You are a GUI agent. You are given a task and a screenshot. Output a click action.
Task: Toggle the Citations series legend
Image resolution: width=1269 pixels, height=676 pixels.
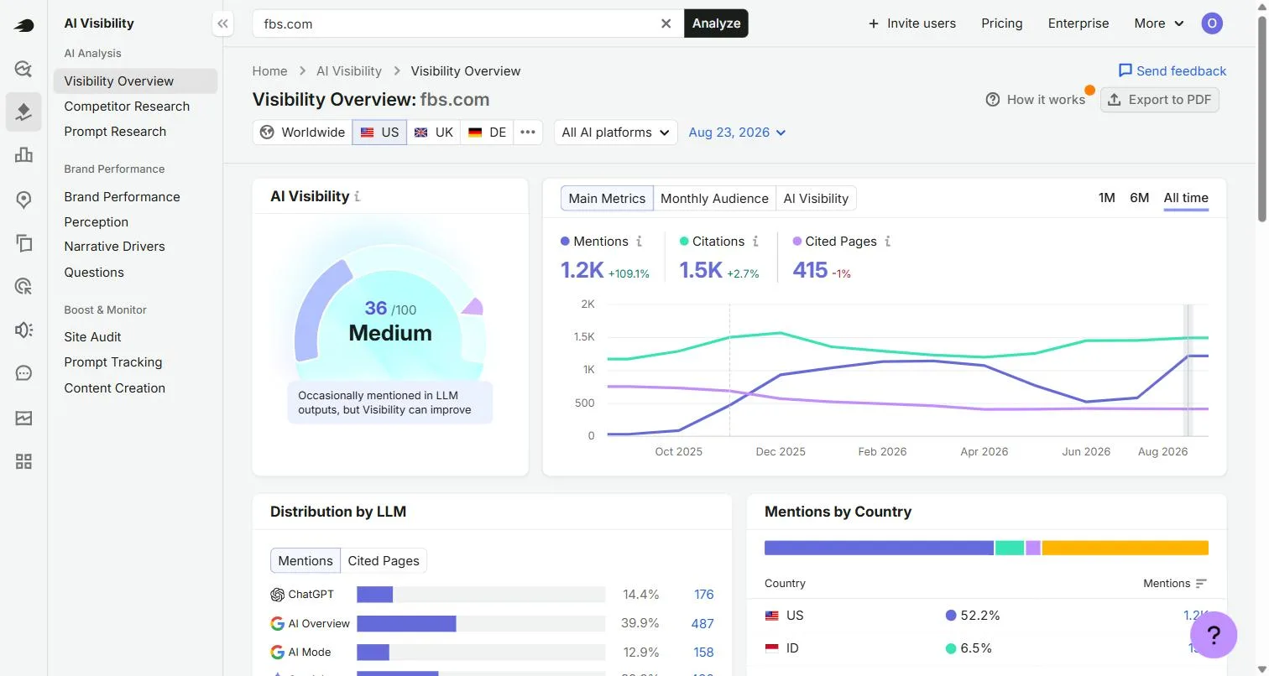(712, 242)
